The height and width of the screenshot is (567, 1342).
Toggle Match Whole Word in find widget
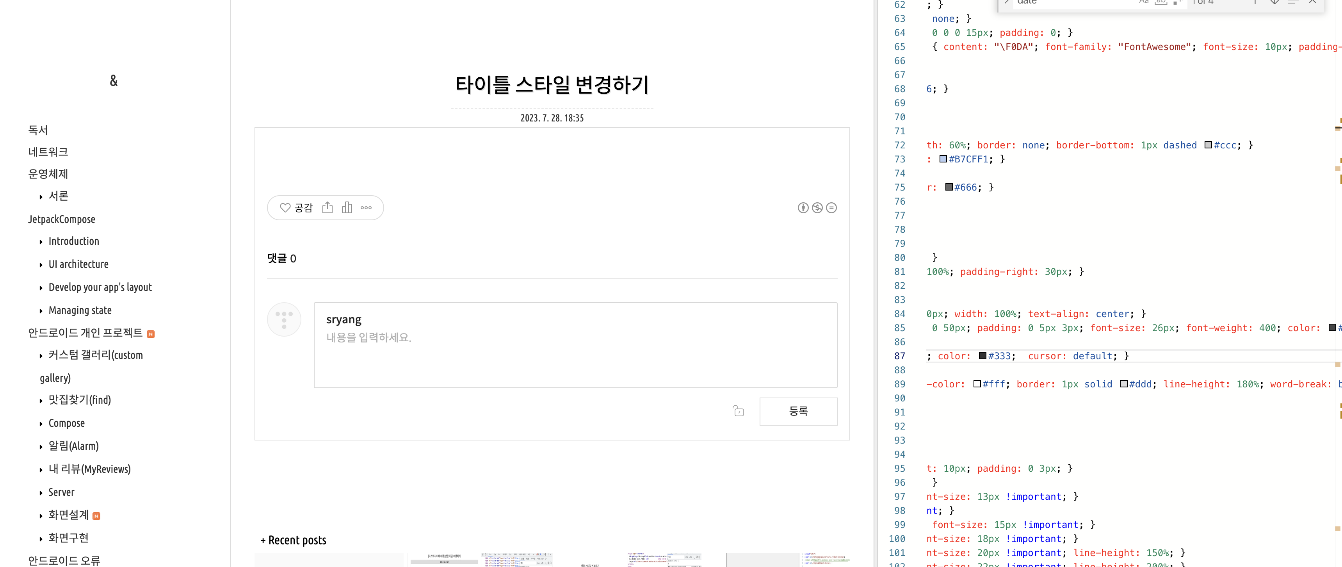pos(1161,2)
